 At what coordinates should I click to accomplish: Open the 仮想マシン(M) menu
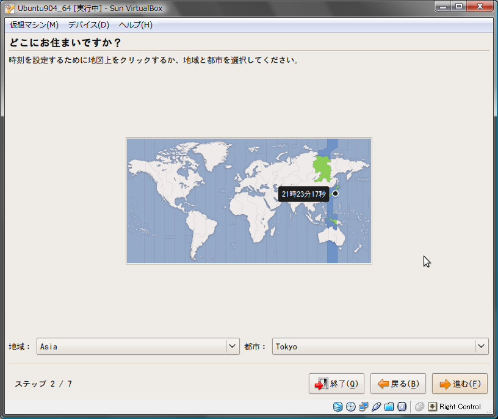point(34,25)
